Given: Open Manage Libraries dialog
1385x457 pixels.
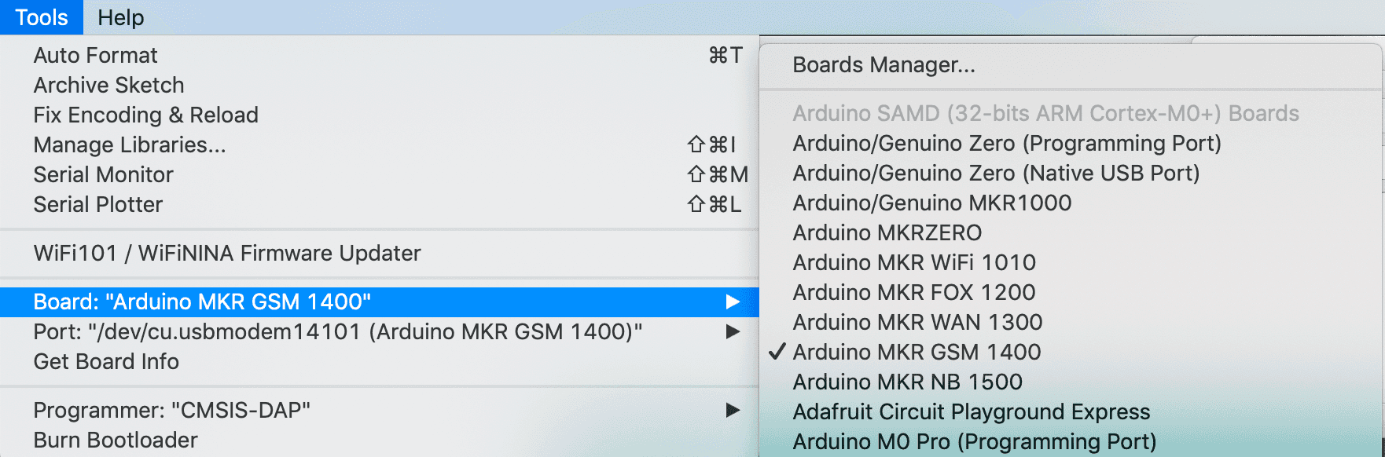Looking at the screenshot, I should click(129, 144).
